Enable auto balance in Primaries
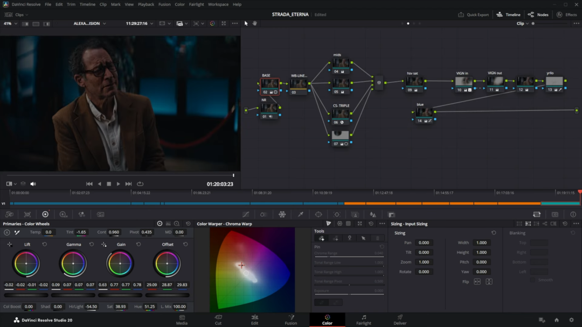582x327 pixels. (7, 232)
